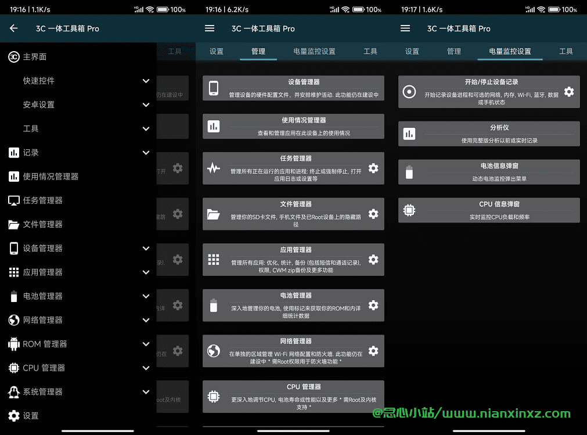Viewport: 587px width, 435px height.
Task: Open settings gear of the 开始/停止设备记录 card
Action: click(x=569, y=92)
